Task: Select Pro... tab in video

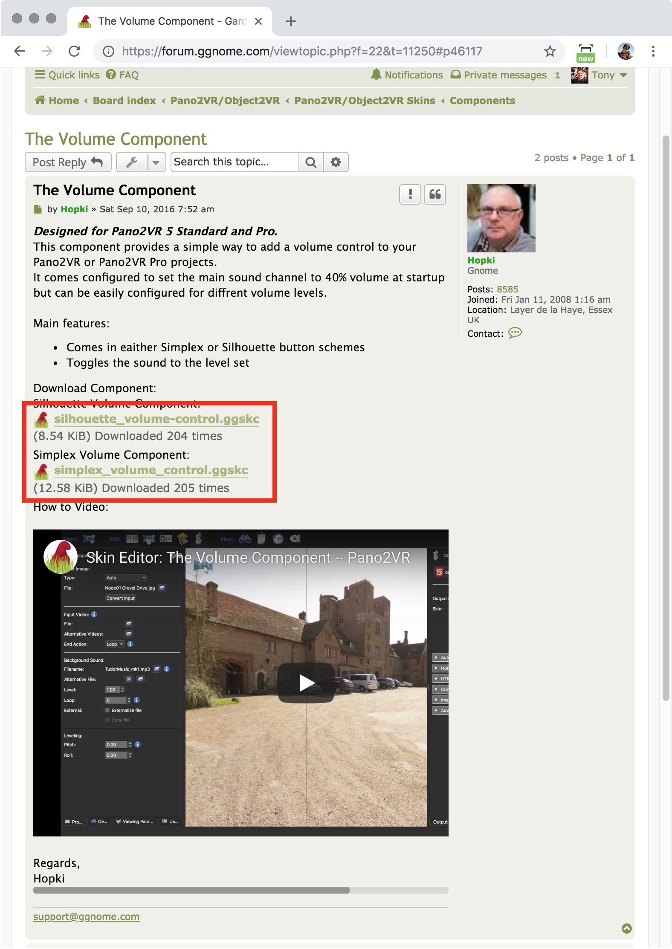Action: 74,822
